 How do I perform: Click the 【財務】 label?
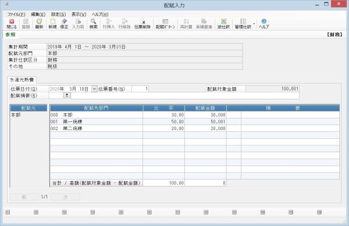tap(334, 35)
